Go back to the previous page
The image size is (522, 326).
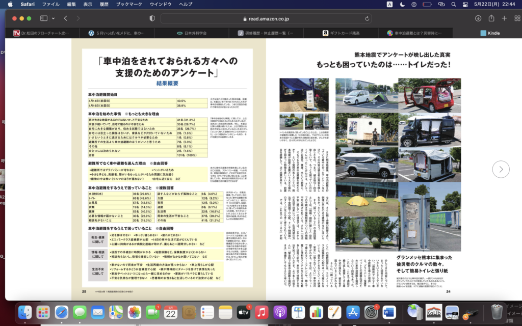(66, 18)
